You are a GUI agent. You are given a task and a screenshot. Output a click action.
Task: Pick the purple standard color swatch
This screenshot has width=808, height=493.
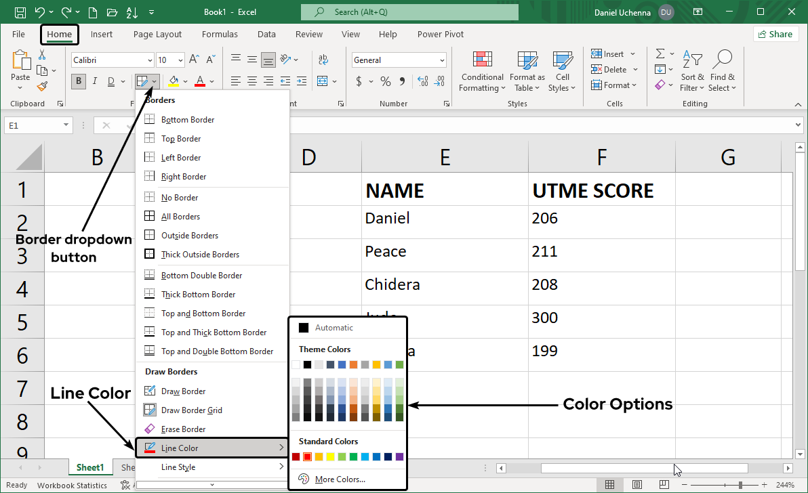coord(399,457)
